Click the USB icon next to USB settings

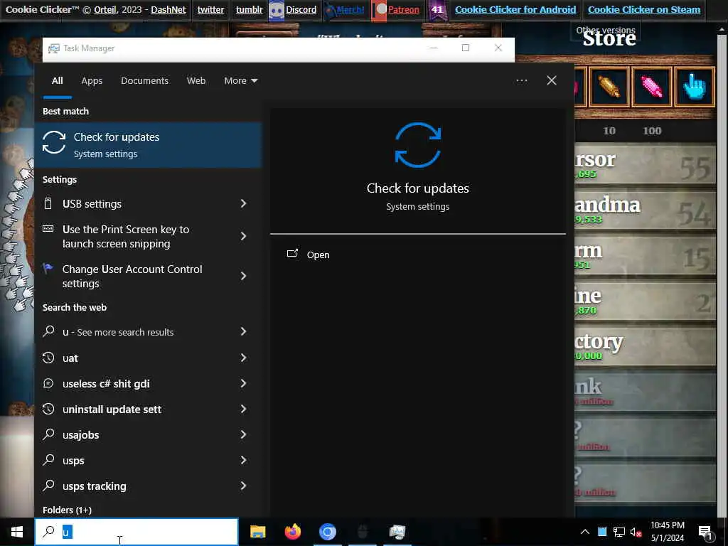48,203
